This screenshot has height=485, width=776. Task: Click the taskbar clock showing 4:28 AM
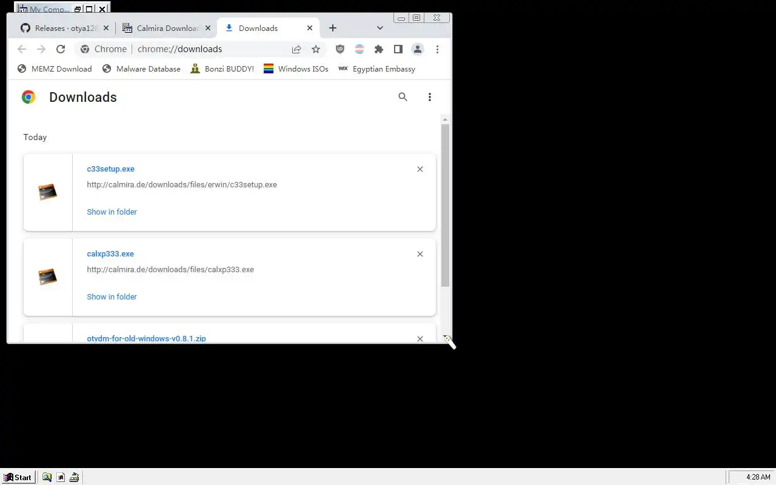(x=758, y=477)
